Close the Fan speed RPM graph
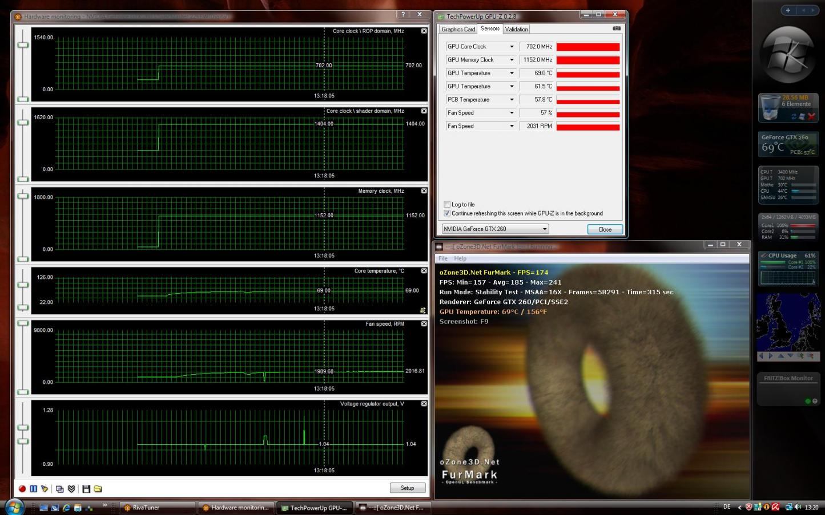This screenshot has width=825, height=515. click(424, 323)
